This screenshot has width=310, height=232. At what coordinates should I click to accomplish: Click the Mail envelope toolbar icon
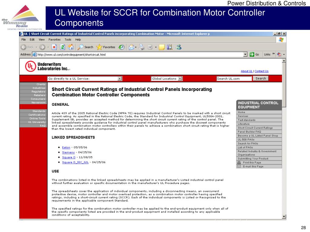point(131,47)
